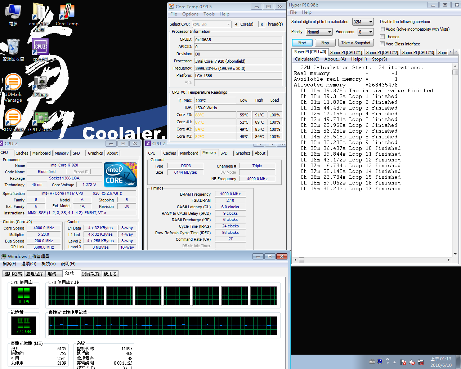Click the CPUID field value 0x106A5
Screen dimensions: 461x369
[238, 40]
